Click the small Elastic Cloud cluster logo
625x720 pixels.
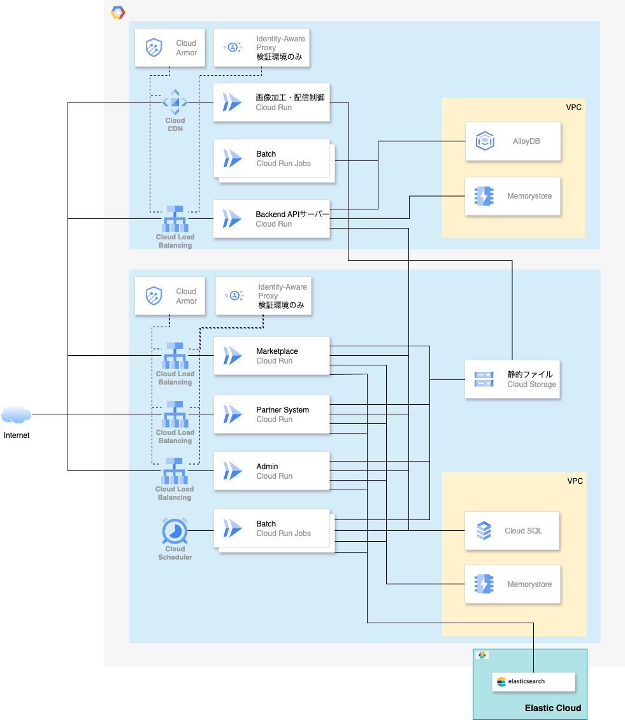pyautogui.click(x=482, y=655)
